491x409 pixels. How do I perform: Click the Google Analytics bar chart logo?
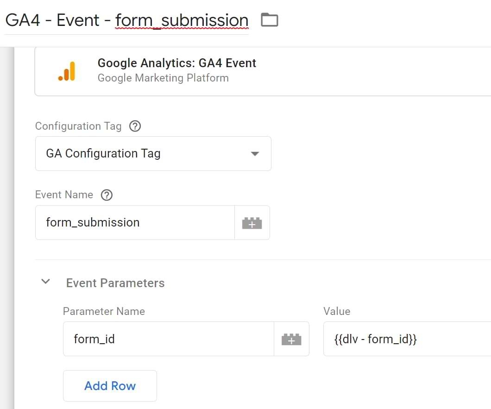tap(67, 71)
